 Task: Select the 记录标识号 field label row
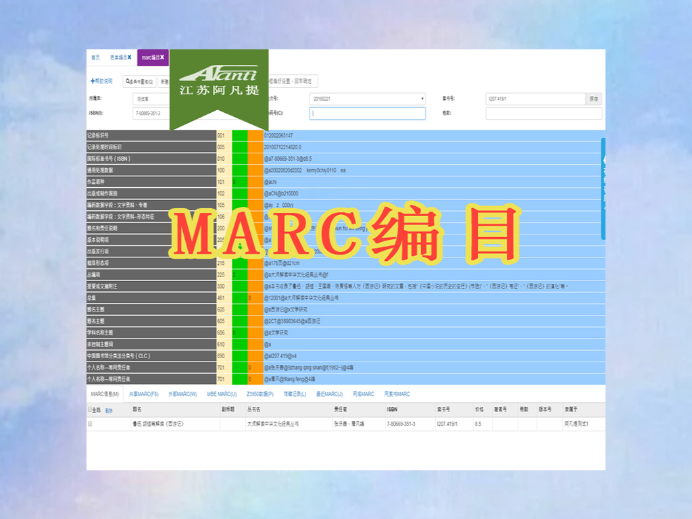pyautogui.click(x=151, y=135)
